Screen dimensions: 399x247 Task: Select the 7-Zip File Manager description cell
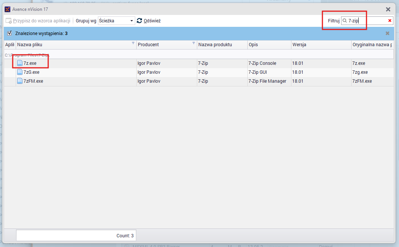[x=267, y=81]
